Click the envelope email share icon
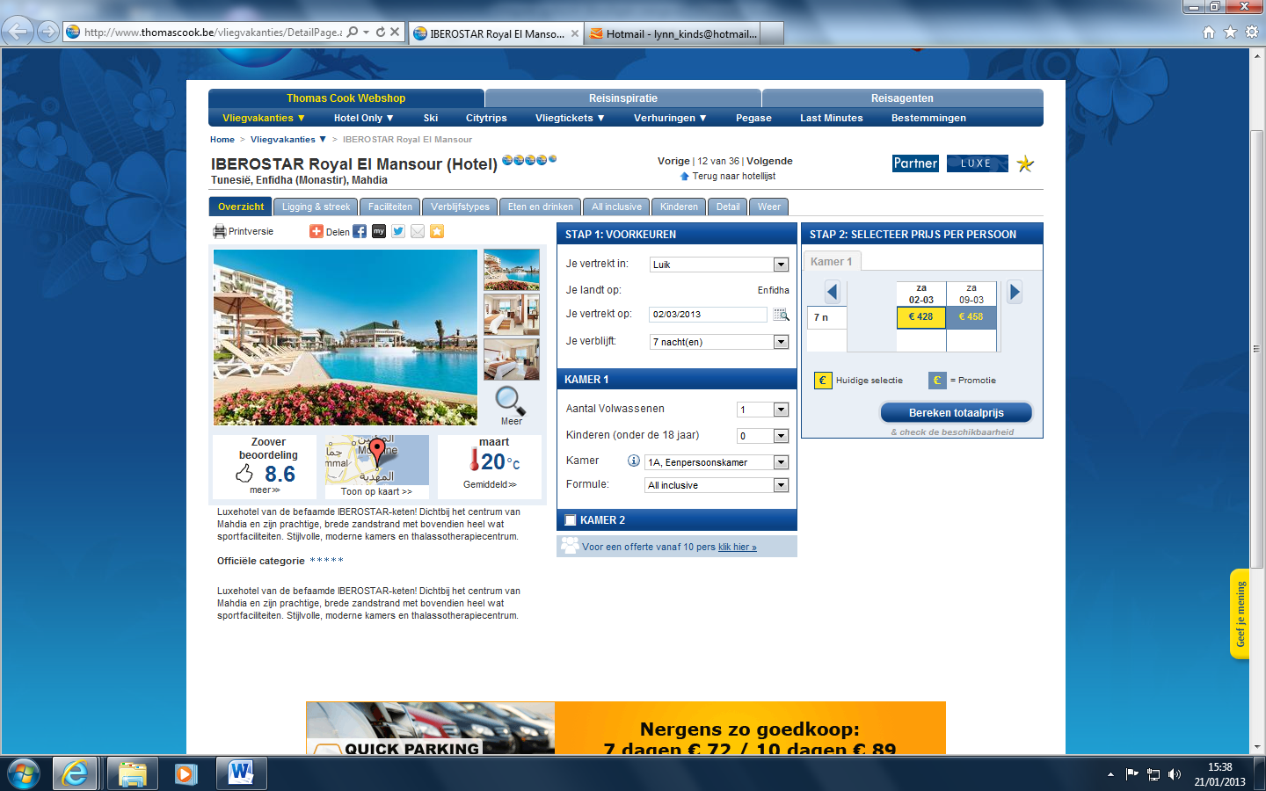The image size is (1266, 791). (x=418, y=231)
